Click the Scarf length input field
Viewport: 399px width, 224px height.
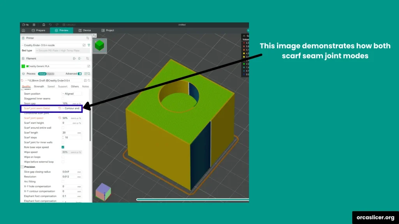69,133
